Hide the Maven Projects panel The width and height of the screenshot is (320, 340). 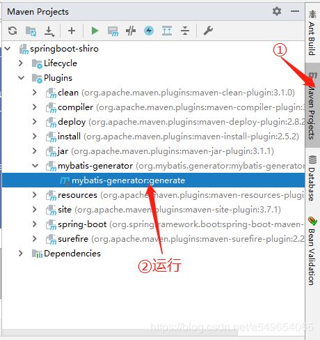(x=295, y=11)
